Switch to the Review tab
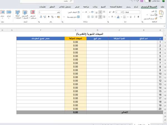Image resolution: width=167 pixels, height=125 pixels. tap(86, 7)
